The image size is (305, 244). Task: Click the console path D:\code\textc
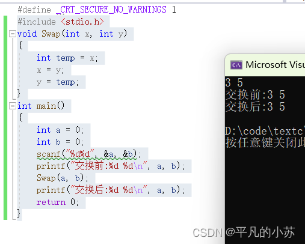tap(265, 131)
